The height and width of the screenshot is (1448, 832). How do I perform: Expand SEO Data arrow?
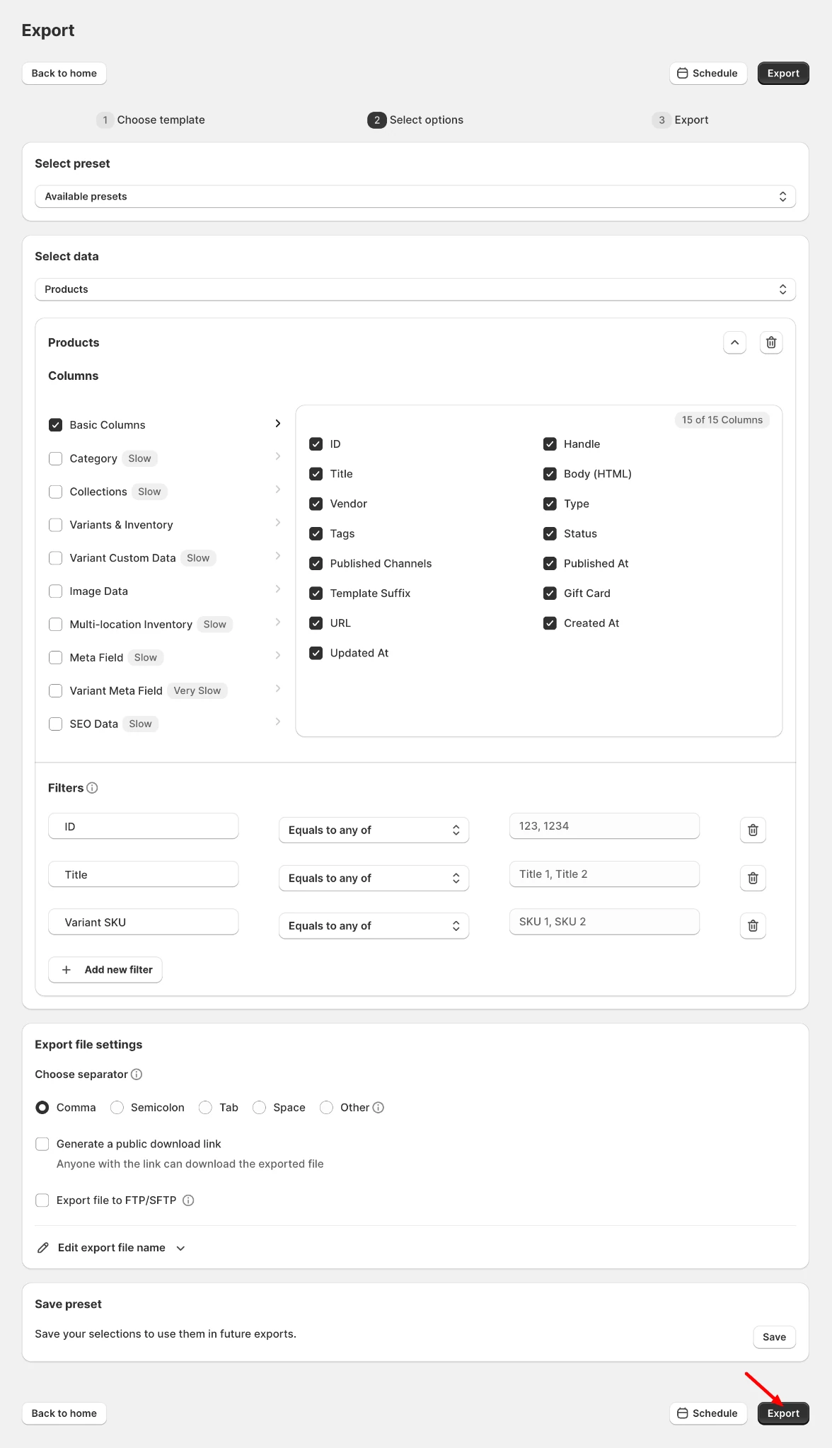(277, 723)
